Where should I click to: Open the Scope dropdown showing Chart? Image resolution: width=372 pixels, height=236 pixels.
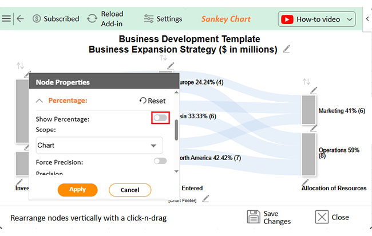coord(100,145)
